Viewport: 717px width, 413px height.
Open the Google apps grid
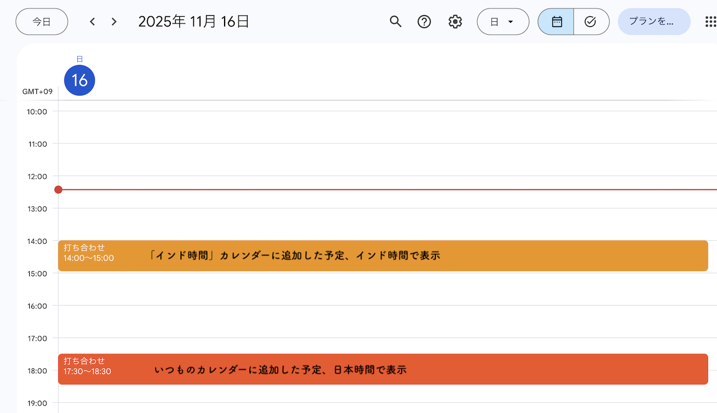710,22
